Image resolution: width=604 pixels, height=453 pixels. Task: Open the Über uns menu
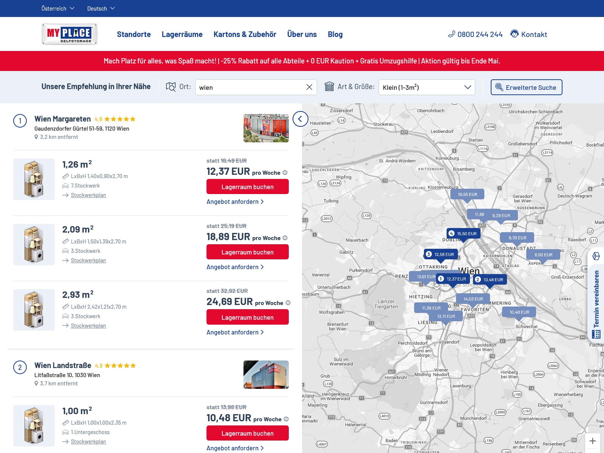click(x=302, y=34)
